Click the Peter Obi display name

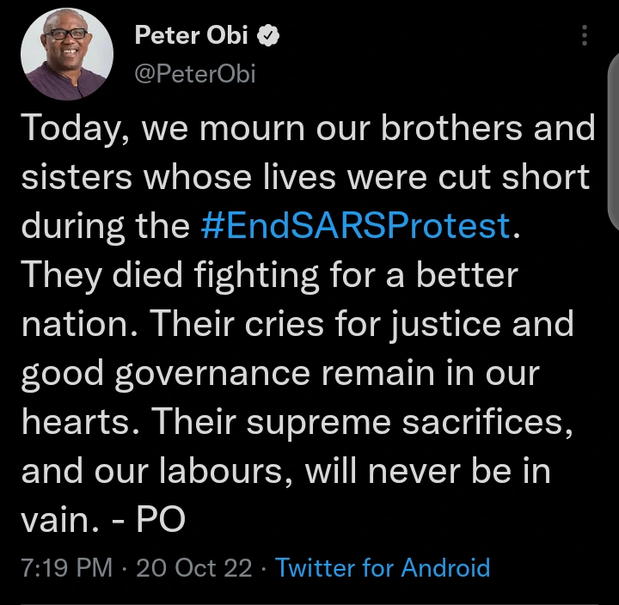[x=192, y=36]
